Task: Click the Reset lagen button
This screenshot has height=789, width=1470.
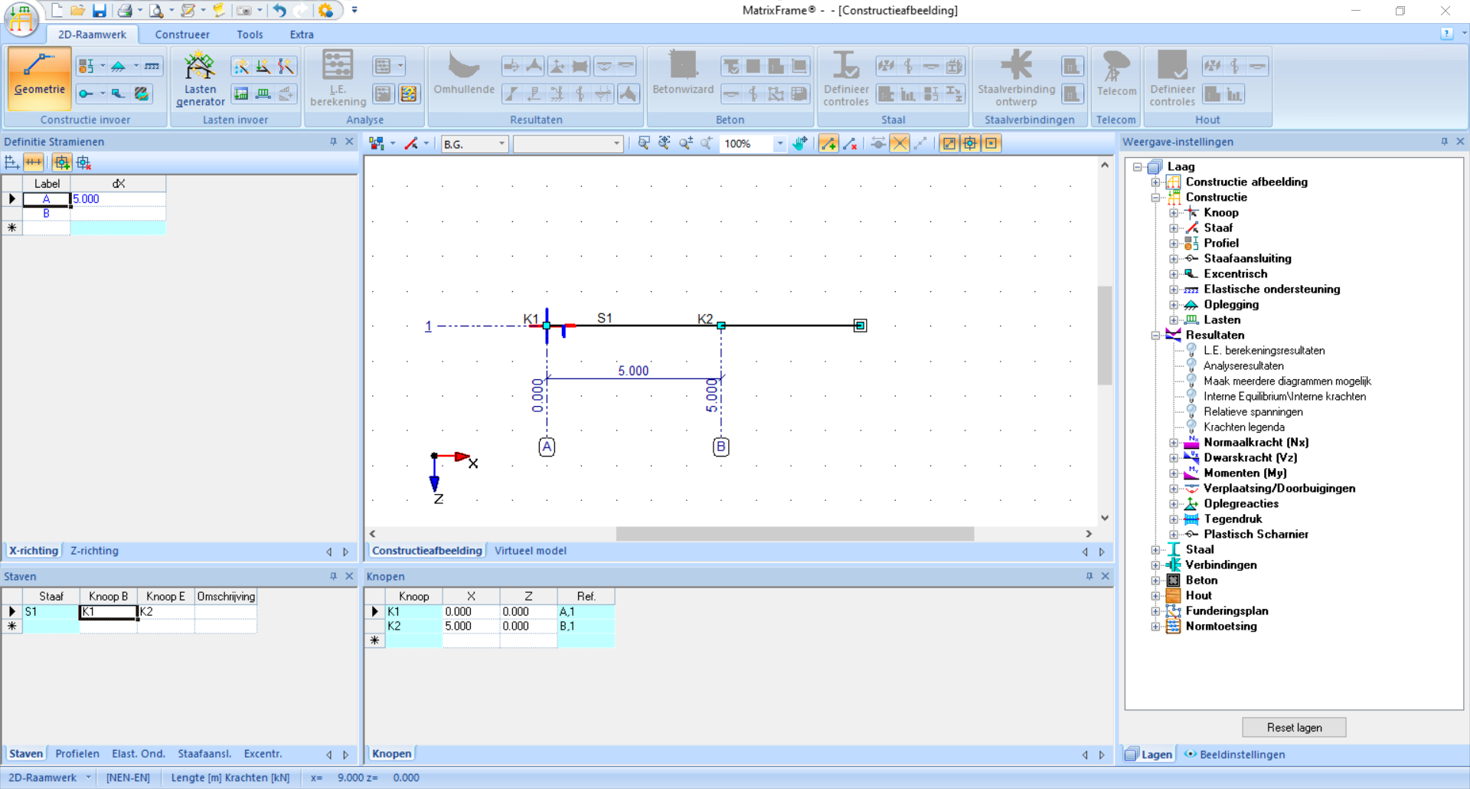Action: [1294, 727]
